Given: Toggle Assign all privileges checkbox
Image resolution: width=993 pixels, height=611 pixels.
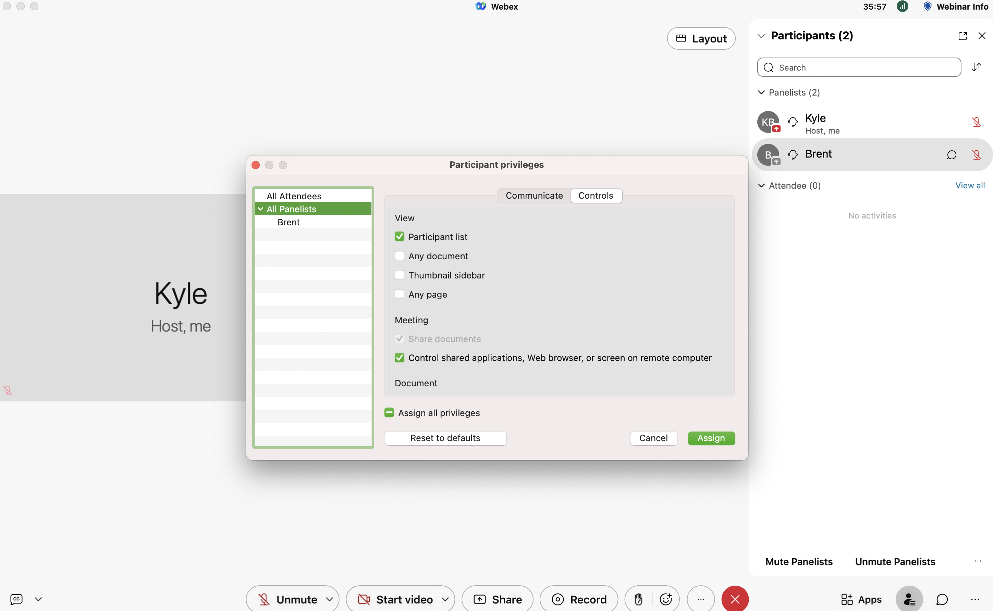Looking at the screenshot, I should click(389, 413).
